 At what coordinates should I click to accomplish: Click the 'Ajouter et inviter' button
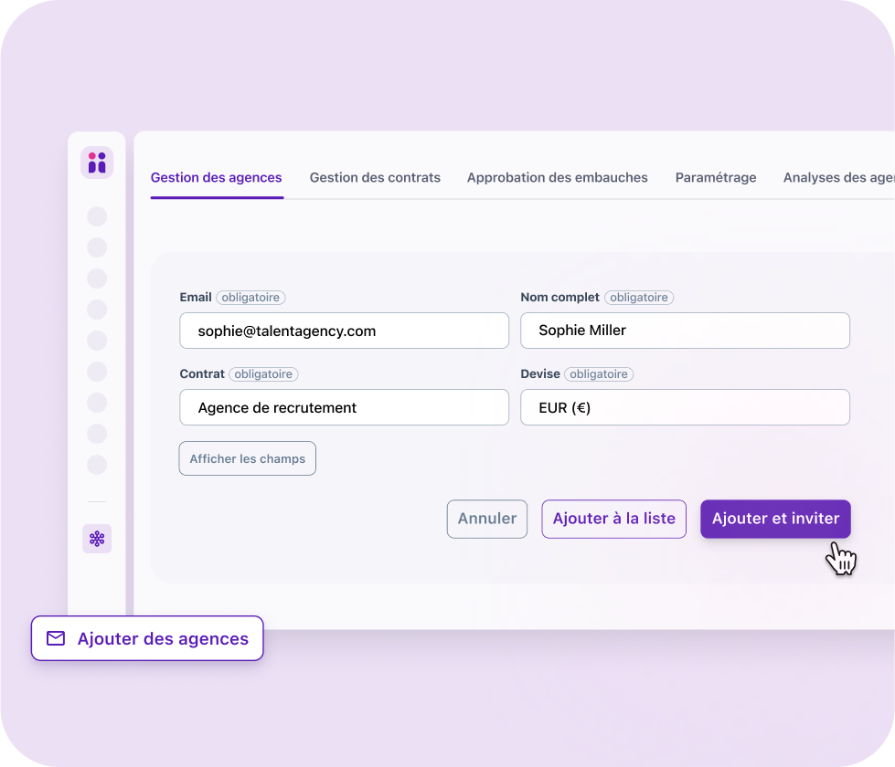775,519
